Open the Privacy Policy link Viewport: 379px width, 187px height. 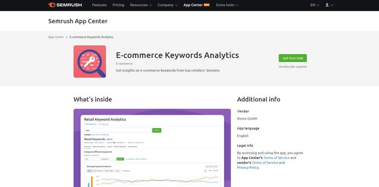(248, 167)
